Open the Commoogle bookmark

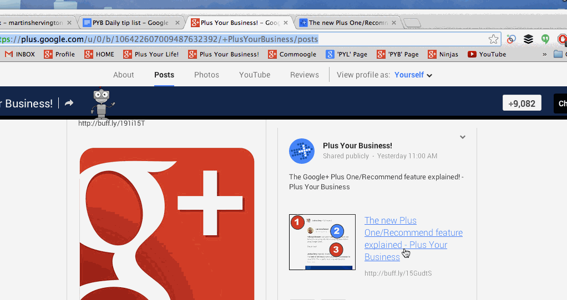tap(292, 54)
